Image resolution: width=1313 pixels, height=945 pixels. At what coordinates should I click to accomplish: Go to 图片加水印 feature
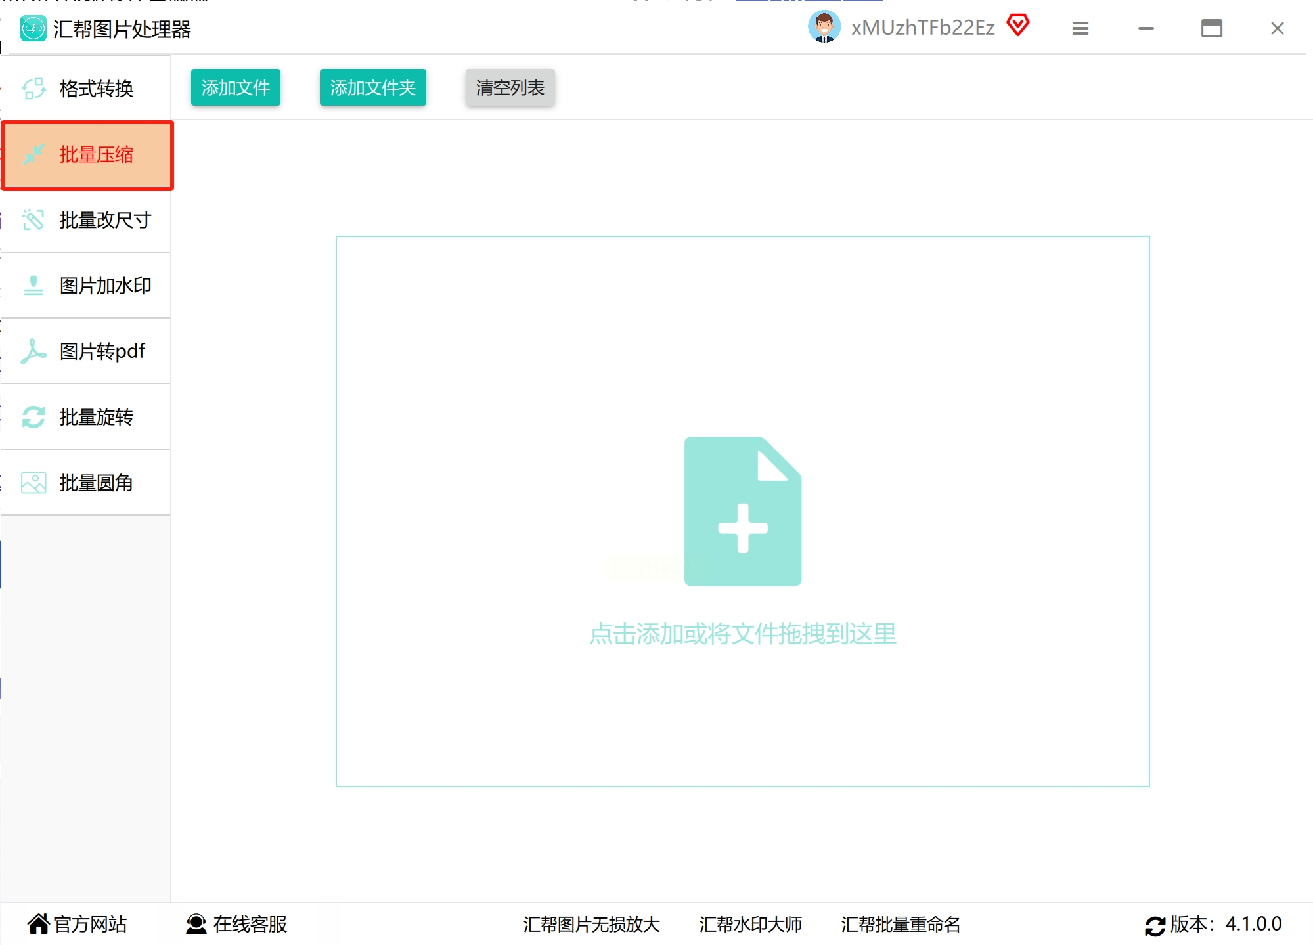(x=86, y=286)
